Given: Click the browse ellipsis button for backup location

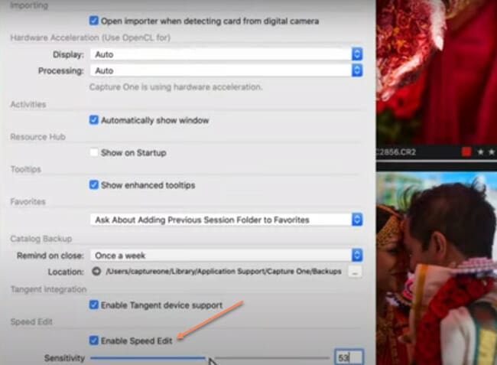Looking at the screenshot, I should point(355,272).
